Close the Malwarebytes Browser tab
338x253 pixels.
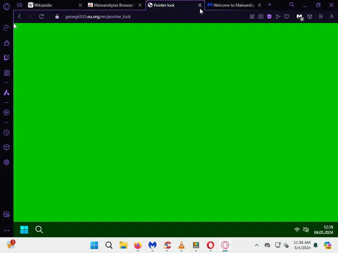coord(140,5)
